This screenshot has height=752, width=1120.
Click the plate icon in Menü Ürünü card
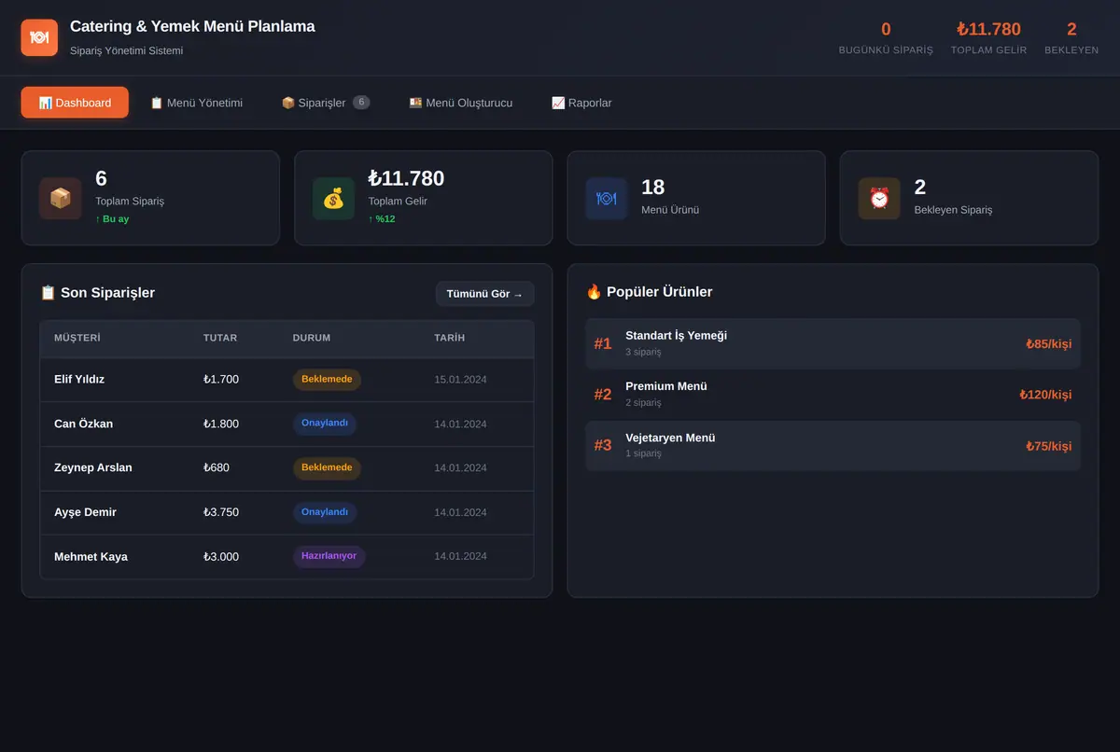tap(607, 198)
